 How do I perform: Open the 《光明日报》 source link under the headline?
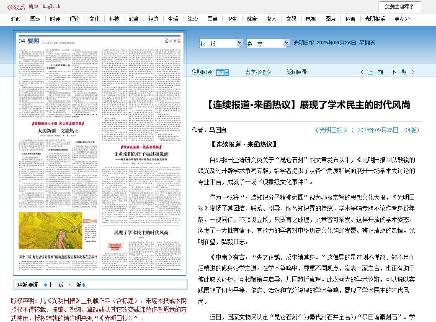pos(331,130)
